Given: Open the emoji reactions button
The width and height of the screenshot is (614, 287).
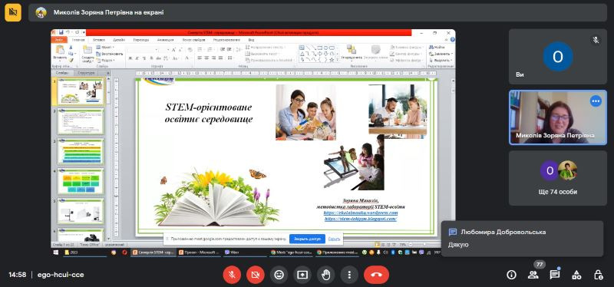Looking at the screenshot, I should 279,275.
